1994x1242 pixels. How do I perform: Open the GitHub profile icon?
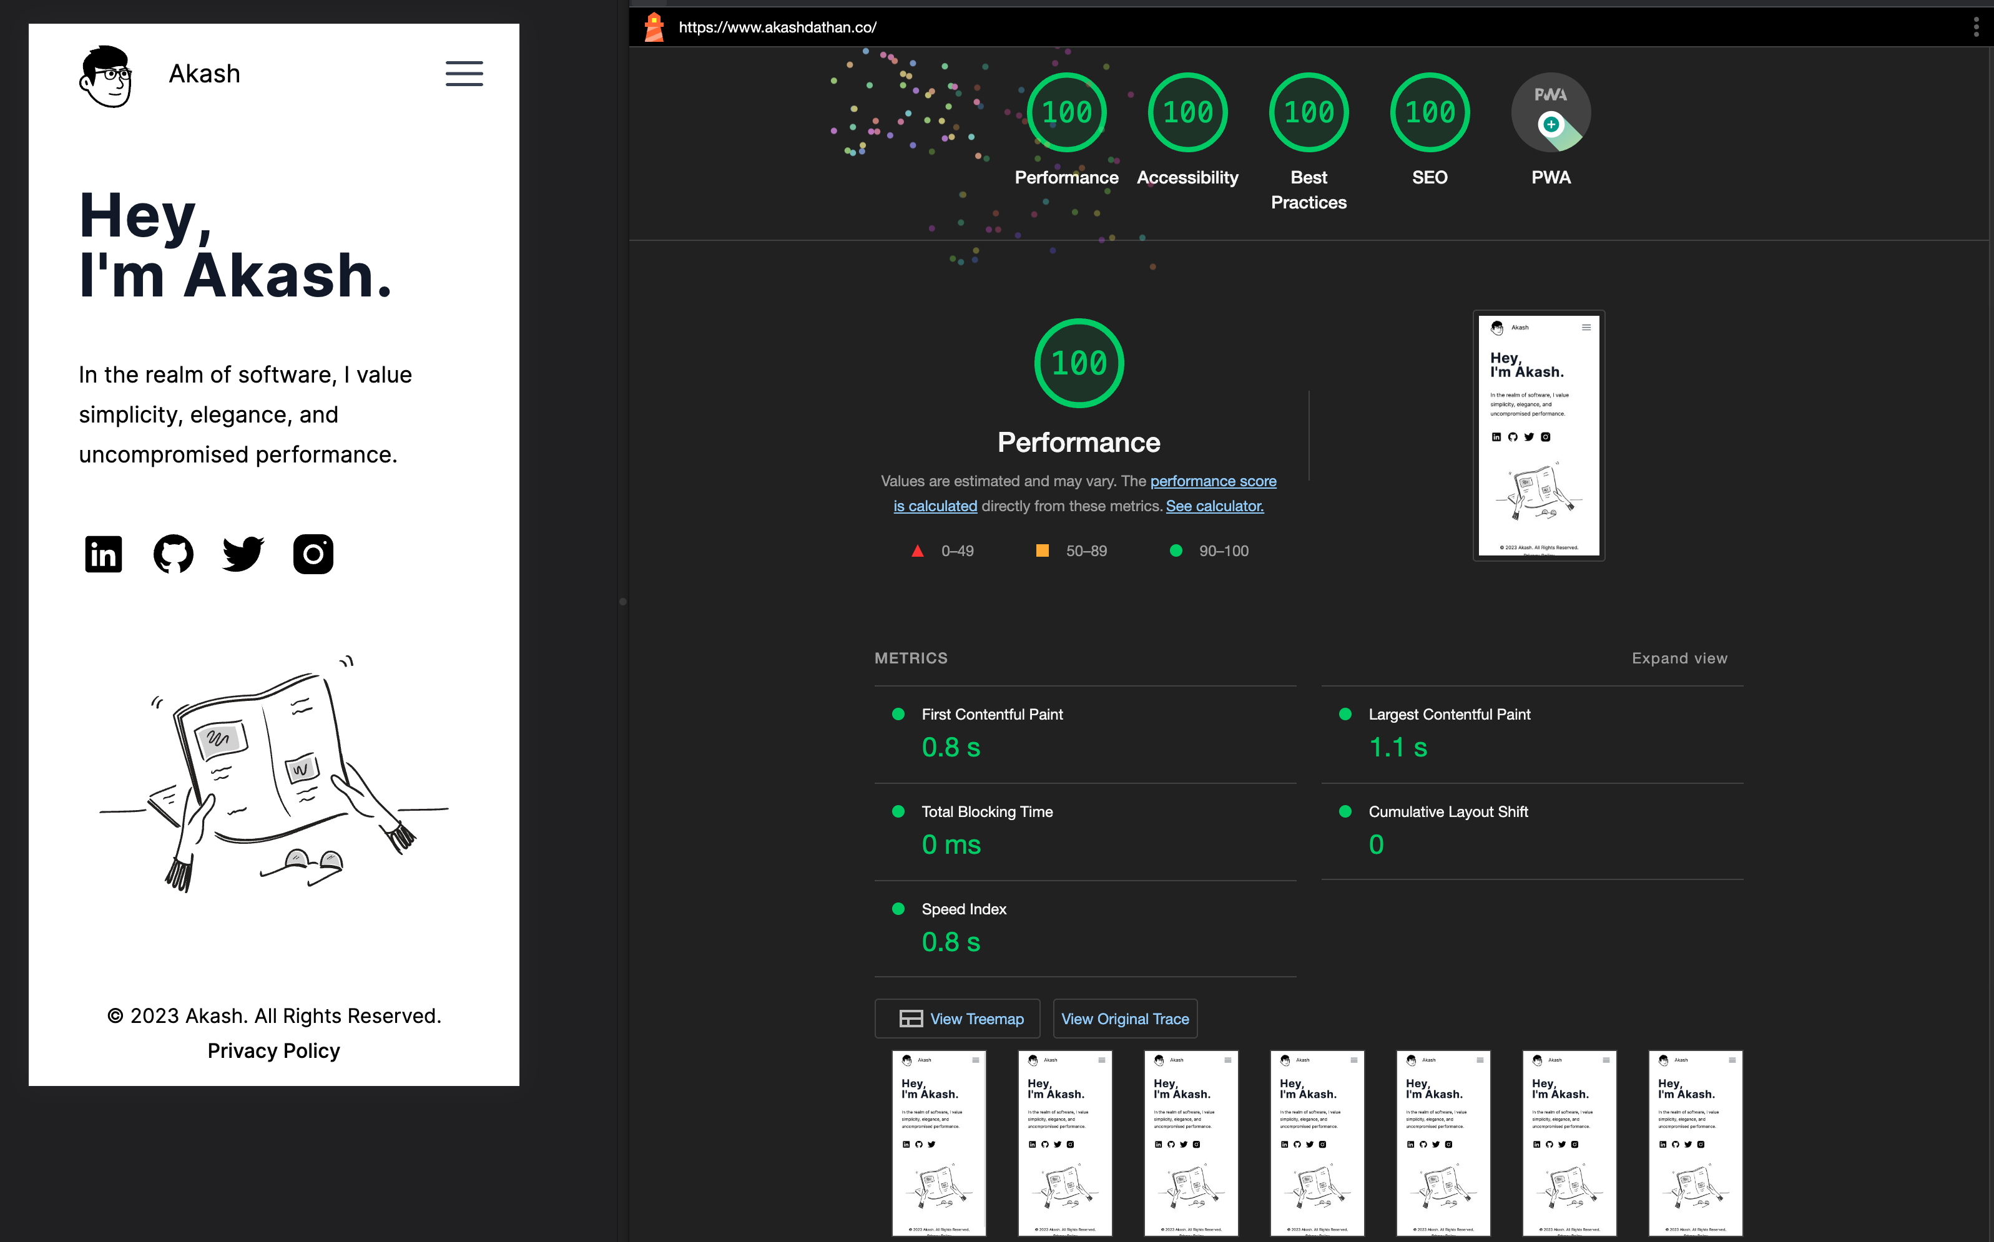[174, 554]
